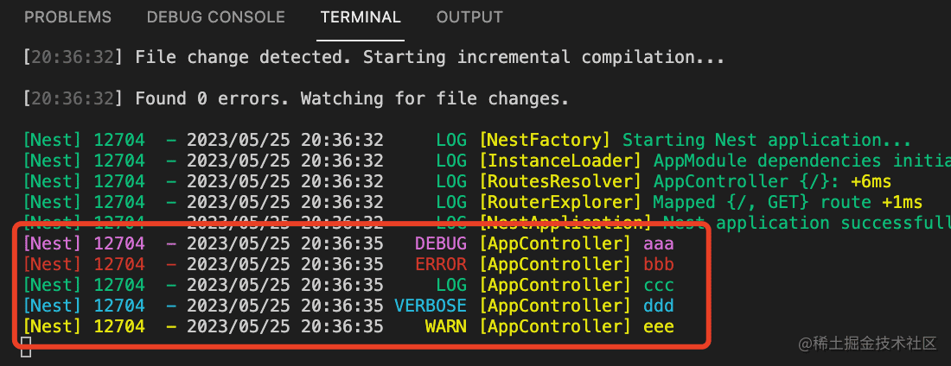Viewport: 951px width, 366px height.
Task: Click the [NestFactory] context label
Action: point(546,140)
